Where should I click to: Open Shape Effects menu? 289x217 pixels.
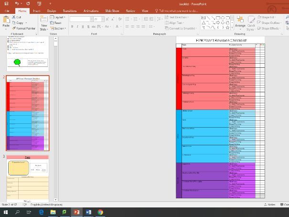click(x=269, y=28)
